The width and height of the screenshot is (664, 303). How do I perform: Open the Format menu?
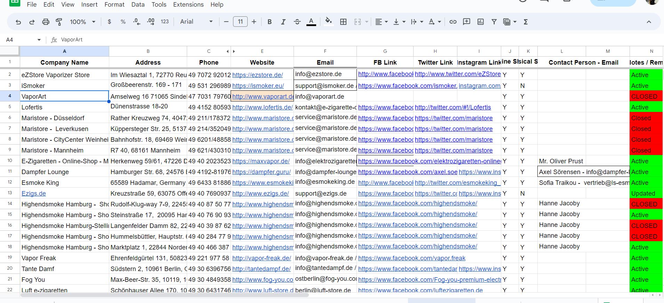tap(114, 5)
